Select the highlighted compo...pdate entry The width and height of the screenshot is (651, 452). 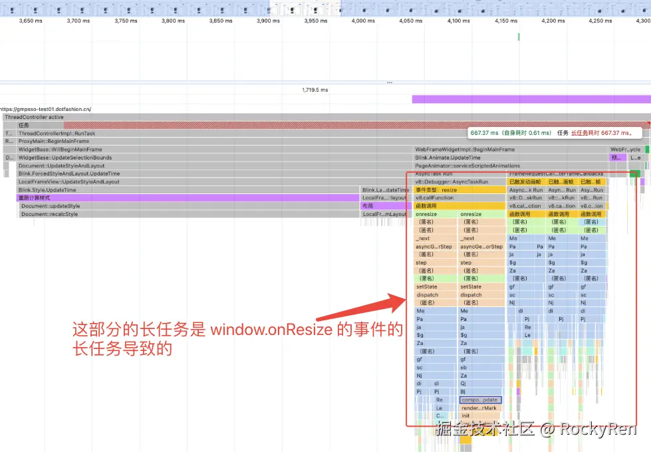481,399
